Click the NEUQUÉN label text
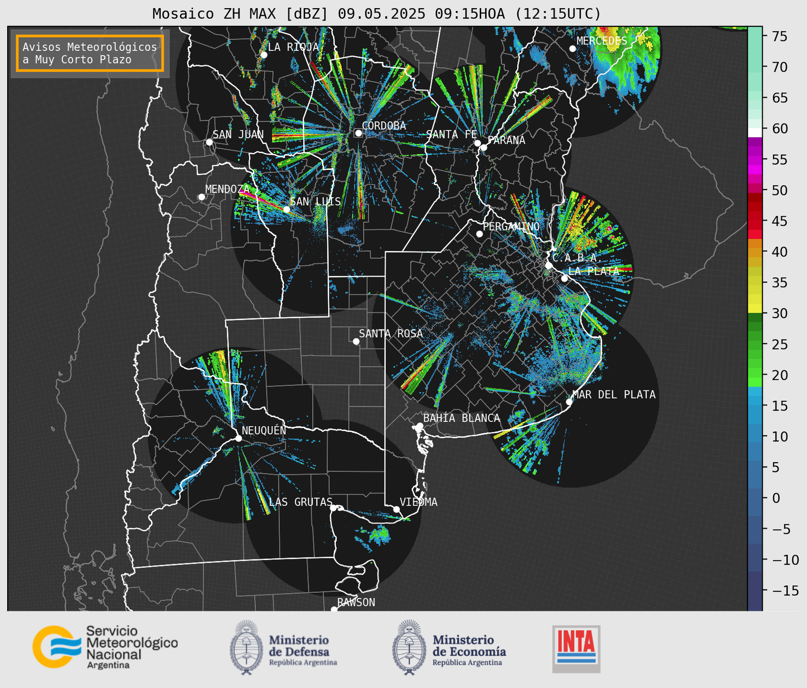This screenshot has height=688, width=807. coord(264,430)
